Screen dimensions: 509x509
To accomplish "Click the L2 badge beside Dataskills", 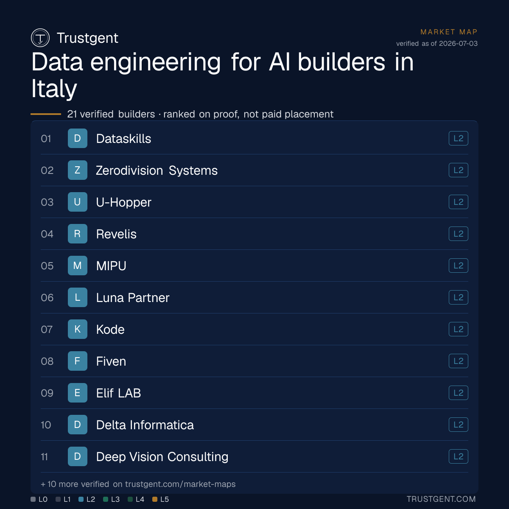I will (459, 138).
